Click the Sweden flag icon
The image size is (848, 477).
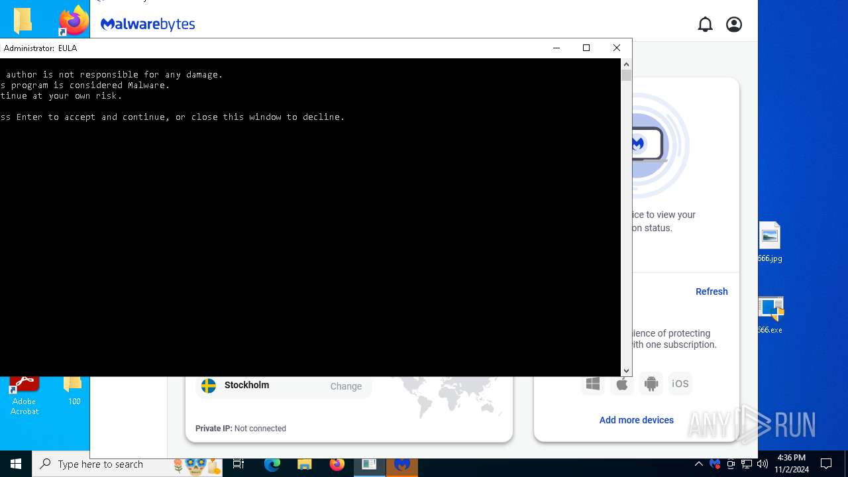click(209, 386)
